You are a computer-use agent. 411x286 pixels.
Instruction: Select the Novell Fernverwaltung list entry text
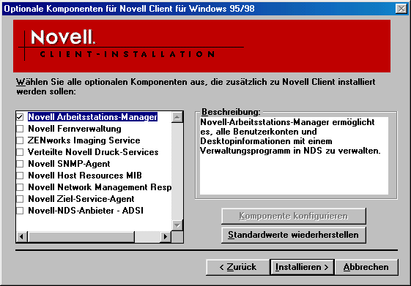pos(75,129)
